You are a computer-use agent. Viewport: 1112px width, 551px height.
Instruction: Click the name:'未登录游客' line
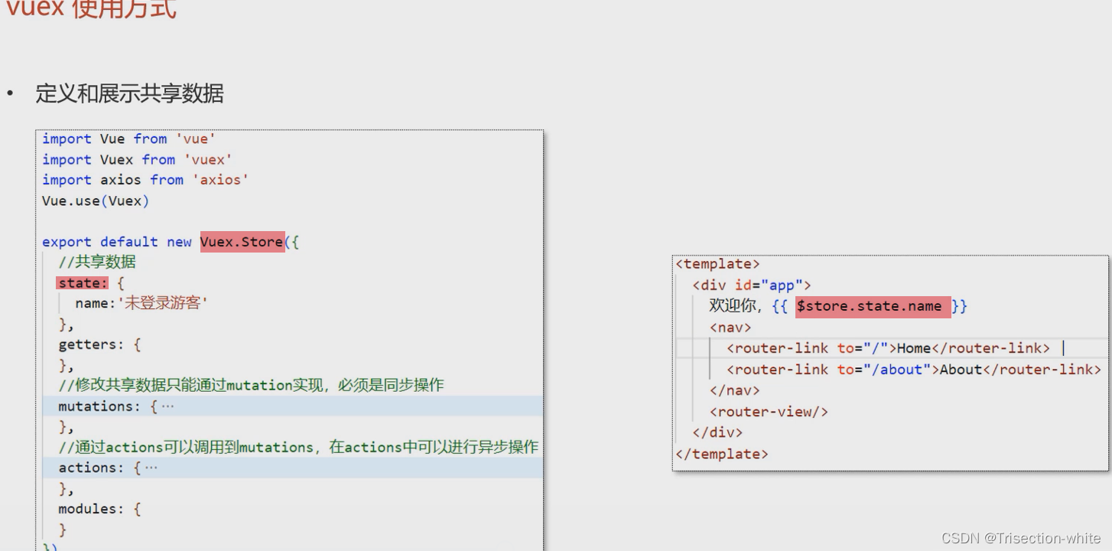tap(141, 304)
